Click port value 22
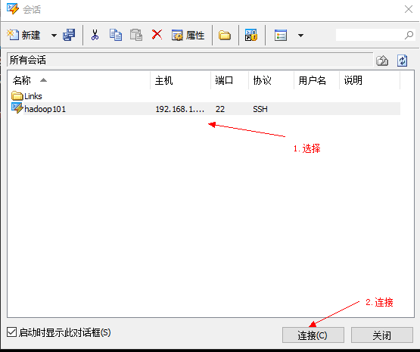 (220, 109)
